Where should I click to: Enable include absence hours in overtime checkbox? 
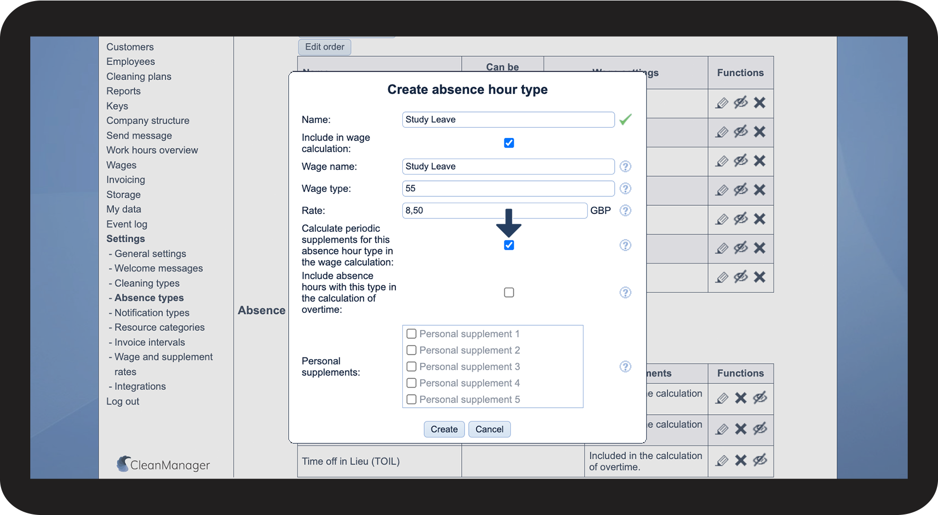click(x=509, y=293)
